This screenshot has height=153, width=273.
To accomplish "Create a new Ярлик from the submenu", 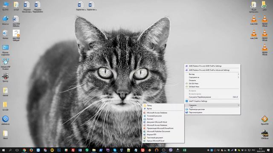I will tap(163, 109).
